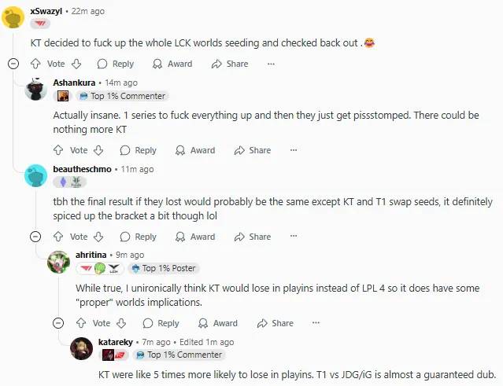Viewport: 503px width, 386px height.
Task: Collapse beautheschmo's reply thread
Action: (x=35, y=237)
